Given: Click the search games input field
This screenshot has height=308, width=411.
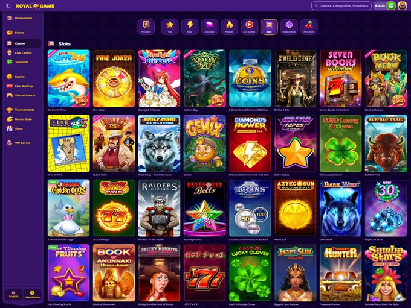Looking at the screenshot, I should click(341, 5).
